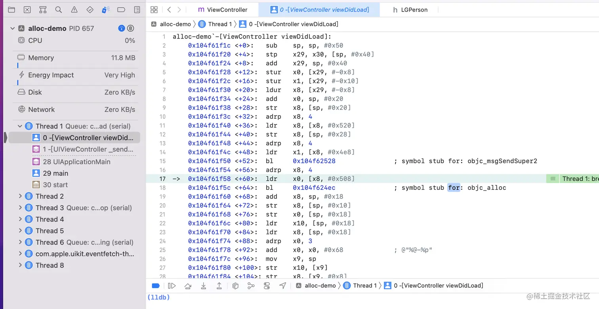Expand Thread 6 queue entry
Image resolution: width=599 pixels, height=309 pixels.
click(x=20, y=242)
